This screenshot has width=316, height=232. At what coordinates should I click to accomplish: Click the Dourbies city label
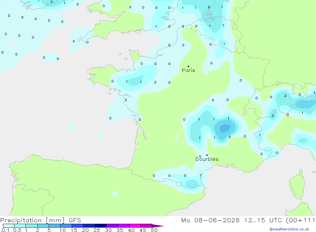(207, 159)
